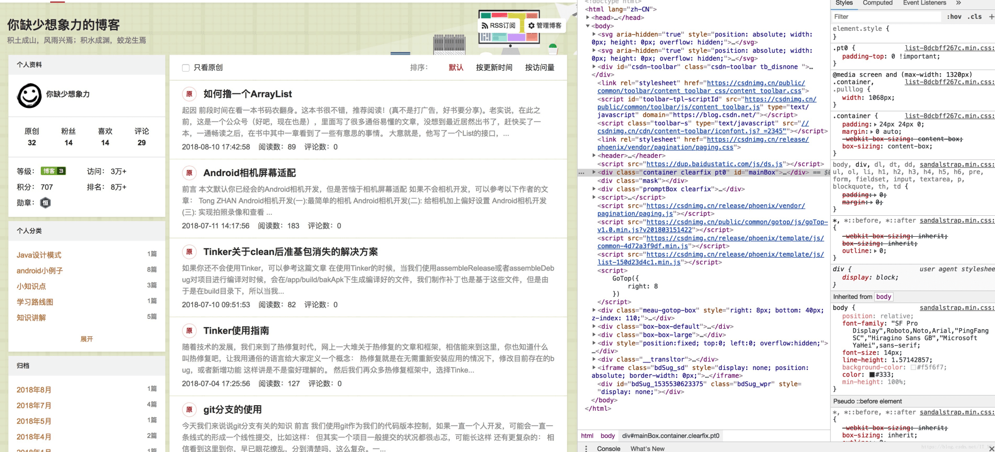Expand the padding shorthand triangle

pos(875,125)
